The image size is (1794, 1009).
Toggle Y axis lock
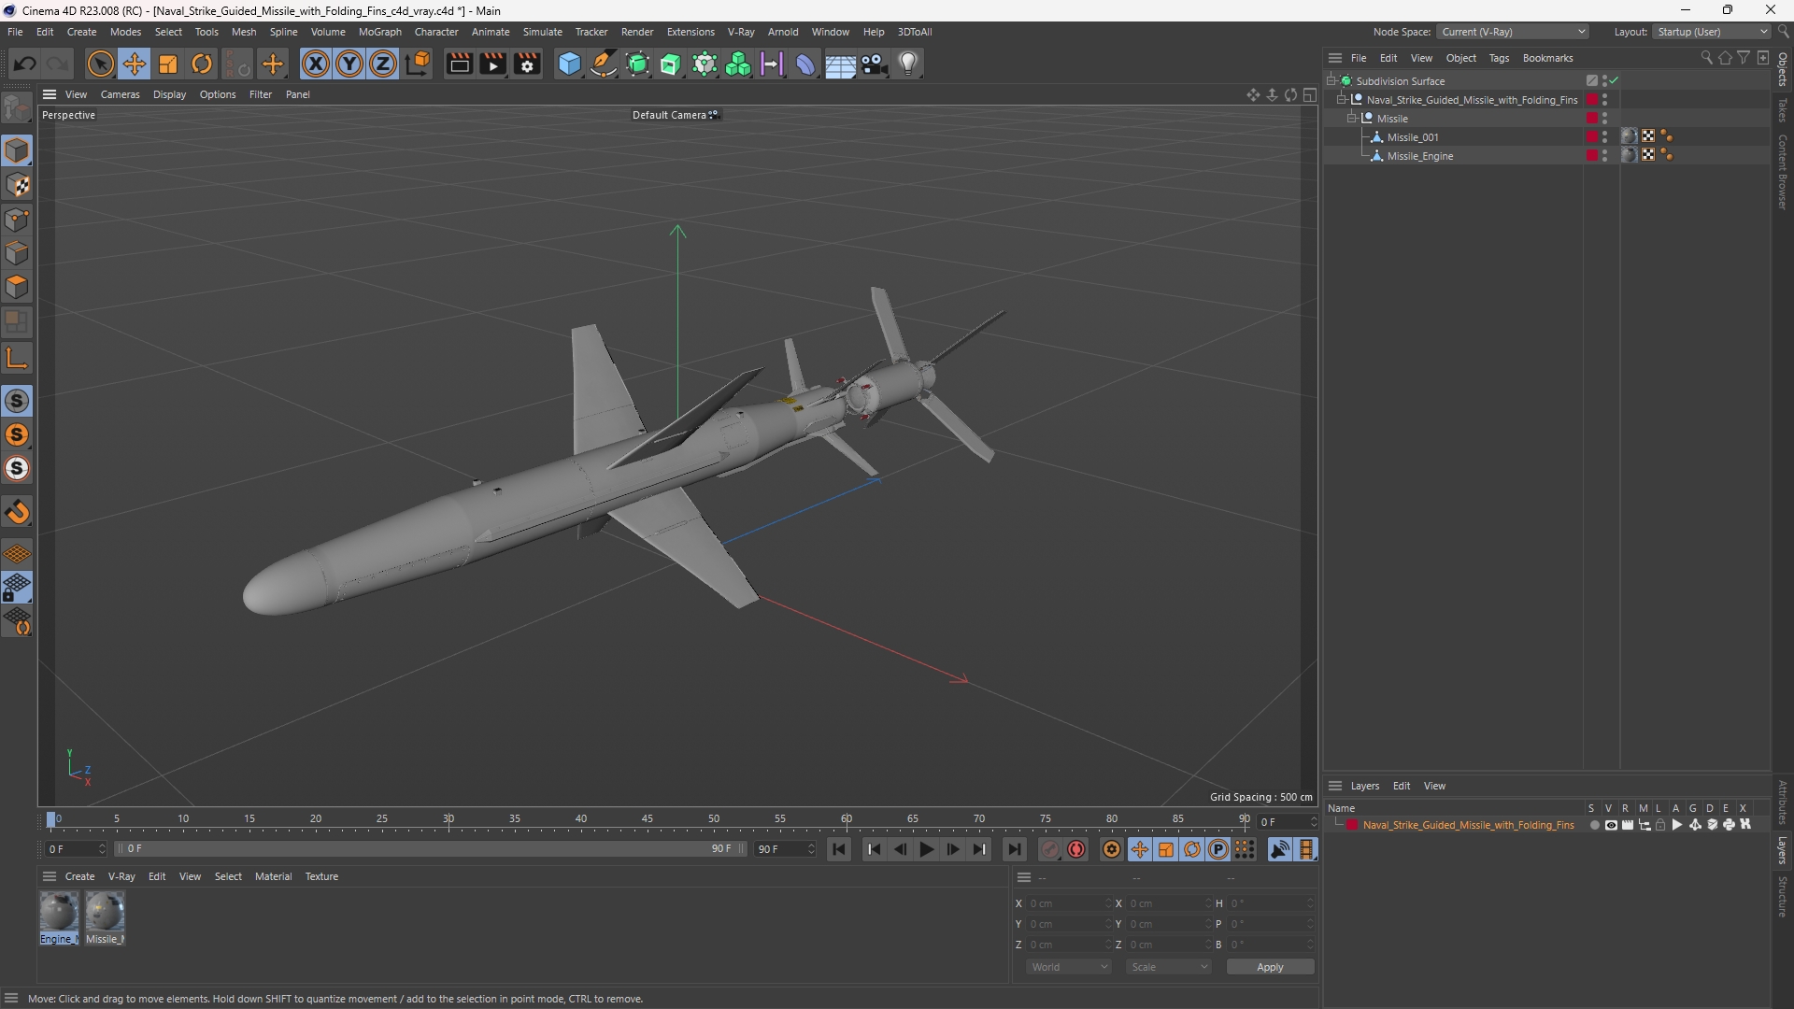[349, 64]
